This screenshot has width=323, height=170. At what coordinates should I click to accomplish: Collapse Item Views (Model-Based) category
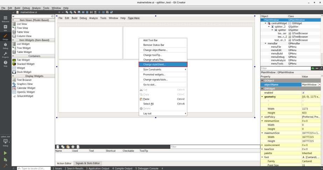(13, 20)
